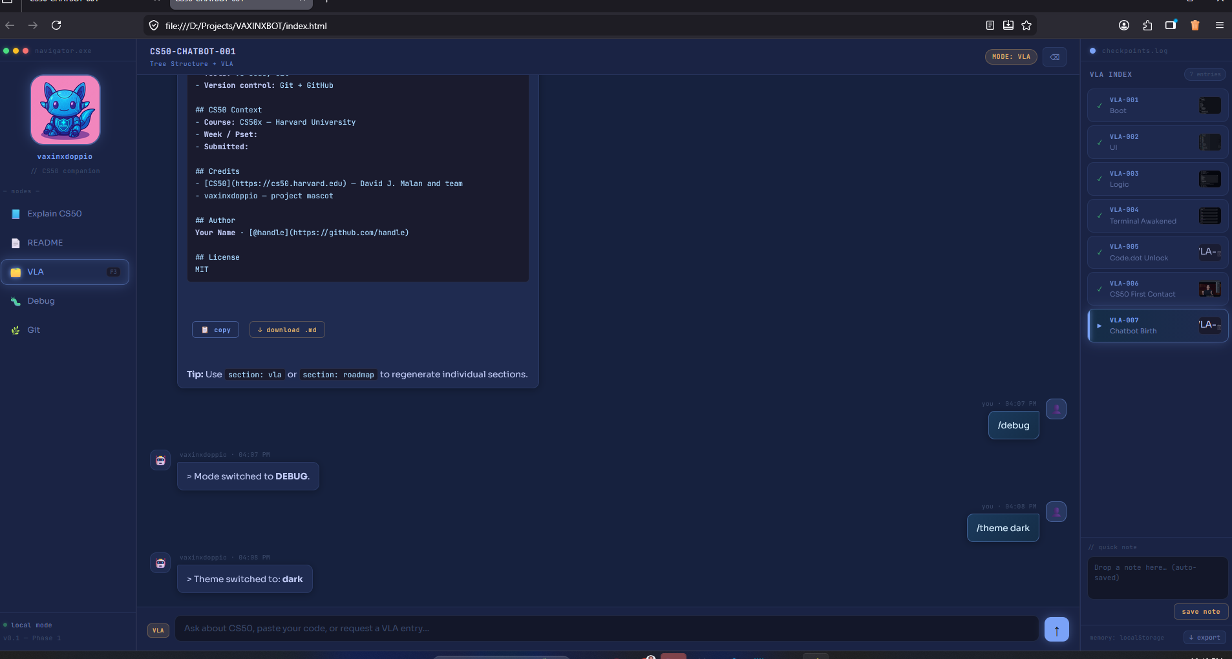This screenshot has height=659, width=1232.
Task: Click the shield icon in address bar
Action: [154, 25]
